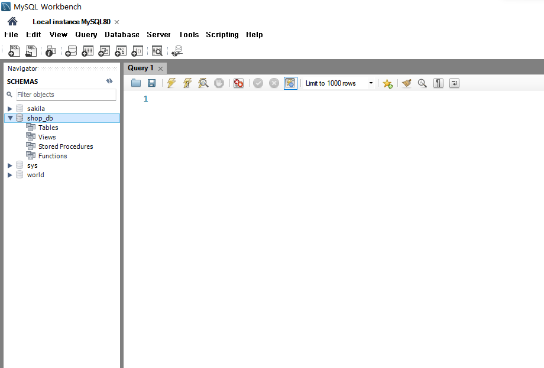
Task: Go to the home screen icon
Action: click(x=12, y=21)
